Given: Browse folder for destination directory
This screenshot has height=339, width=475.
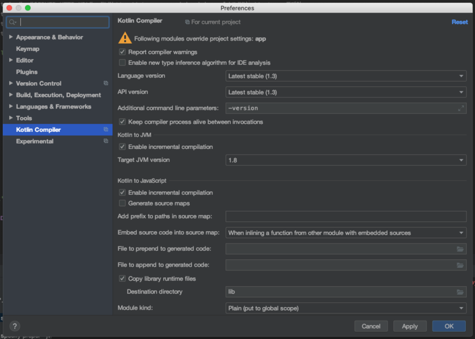Looking at the screenshot, I should pyautogui.click(x=460, y=292).
